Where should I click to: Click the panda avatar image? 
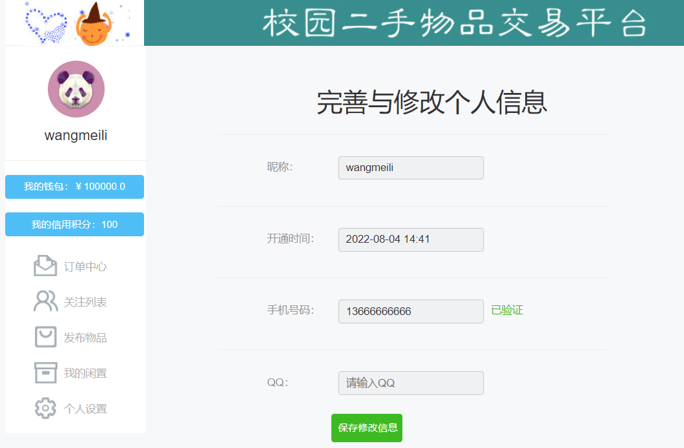76,89
